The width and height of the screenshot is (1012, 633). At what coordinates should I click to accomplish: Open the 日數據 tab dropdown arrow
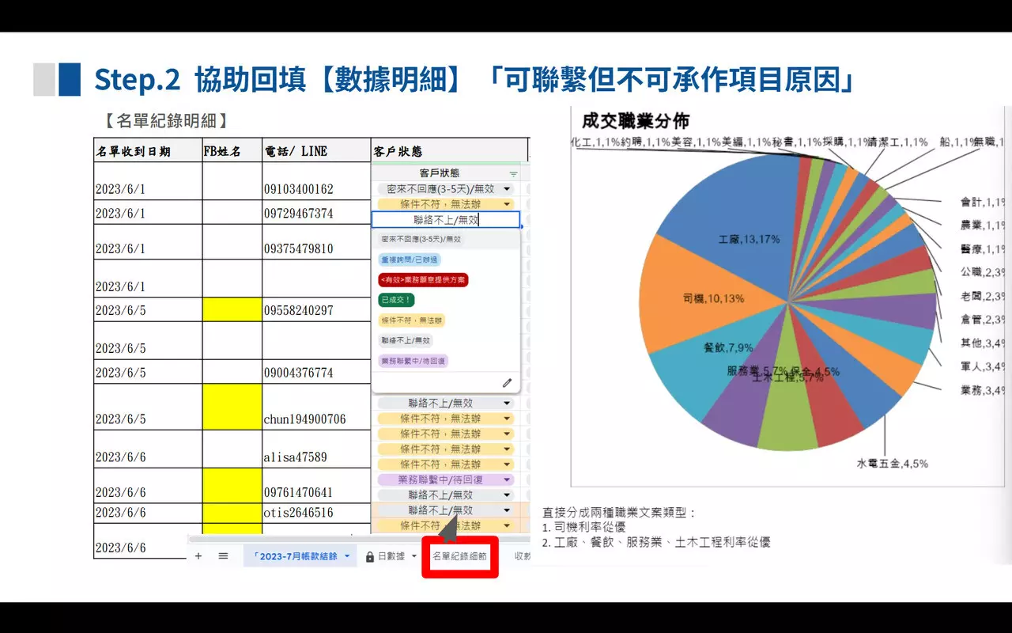[x=413, y=556]
